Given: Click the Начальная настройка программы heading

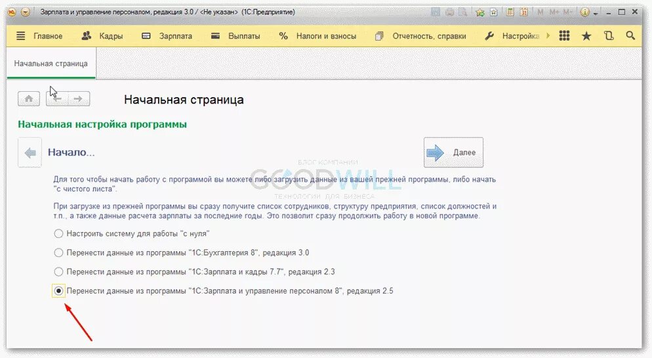Looking at the screenshot, I should [x=102, y=125].
